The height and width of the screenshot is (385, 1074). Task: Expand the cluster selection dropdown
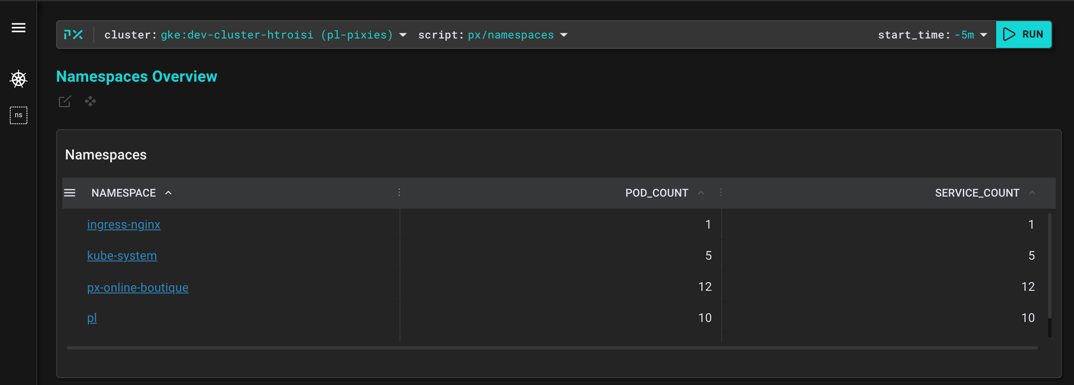click(403, 35)
